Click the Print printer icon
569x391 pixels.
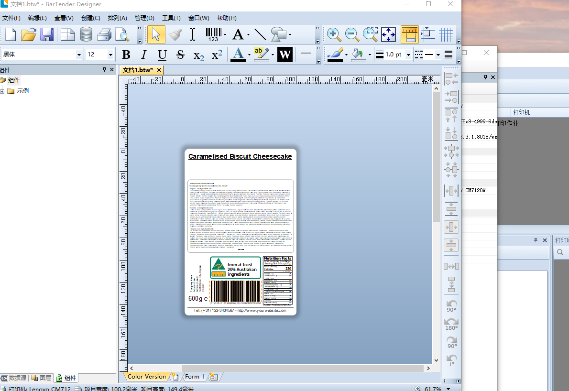tap(104, 34)
